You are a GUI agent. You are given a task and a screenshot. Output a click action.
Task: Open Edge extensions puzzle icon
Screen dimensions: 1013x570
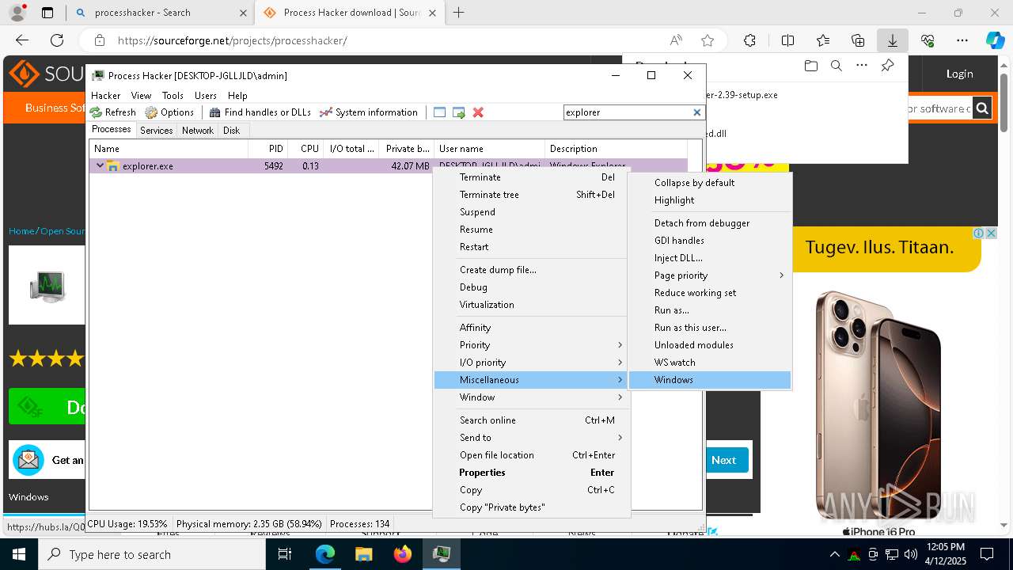(x=749, y=40)
